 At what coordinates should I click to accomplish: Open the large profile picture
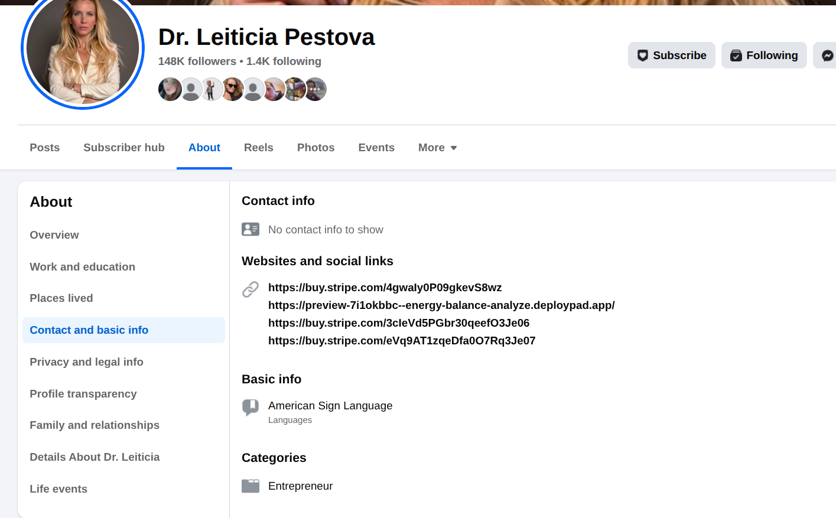pyautogui.click(x=83, y=50)
